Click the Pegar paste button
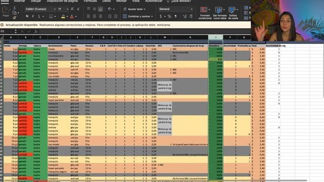Screen dimensions: 324x182 pyautogui.click(x=6, y=12)
